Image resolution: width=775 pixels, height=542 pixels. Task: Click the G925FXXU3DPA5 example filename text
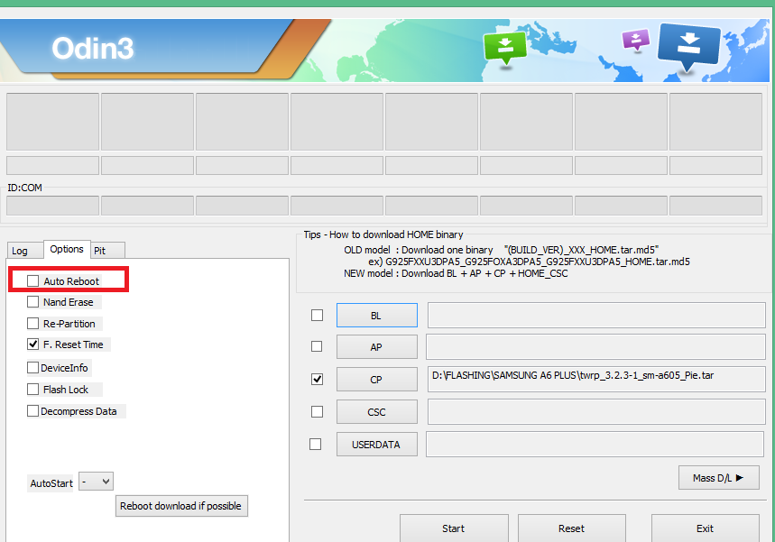537,262
